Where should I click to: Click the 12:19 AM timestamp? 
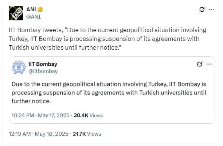19,134
